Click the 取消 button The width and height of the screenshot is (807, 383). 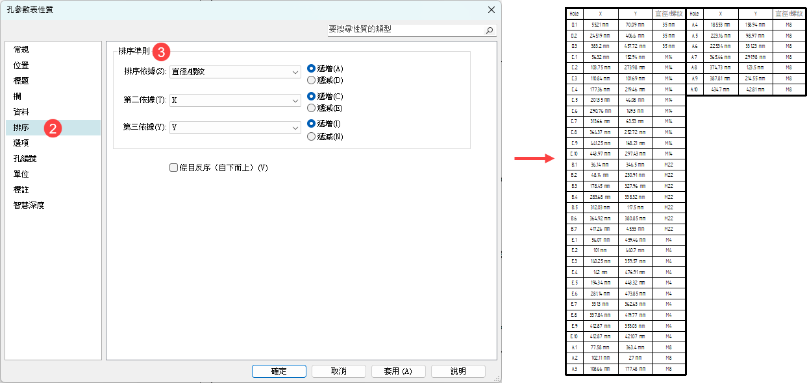[x=338, y=371]
